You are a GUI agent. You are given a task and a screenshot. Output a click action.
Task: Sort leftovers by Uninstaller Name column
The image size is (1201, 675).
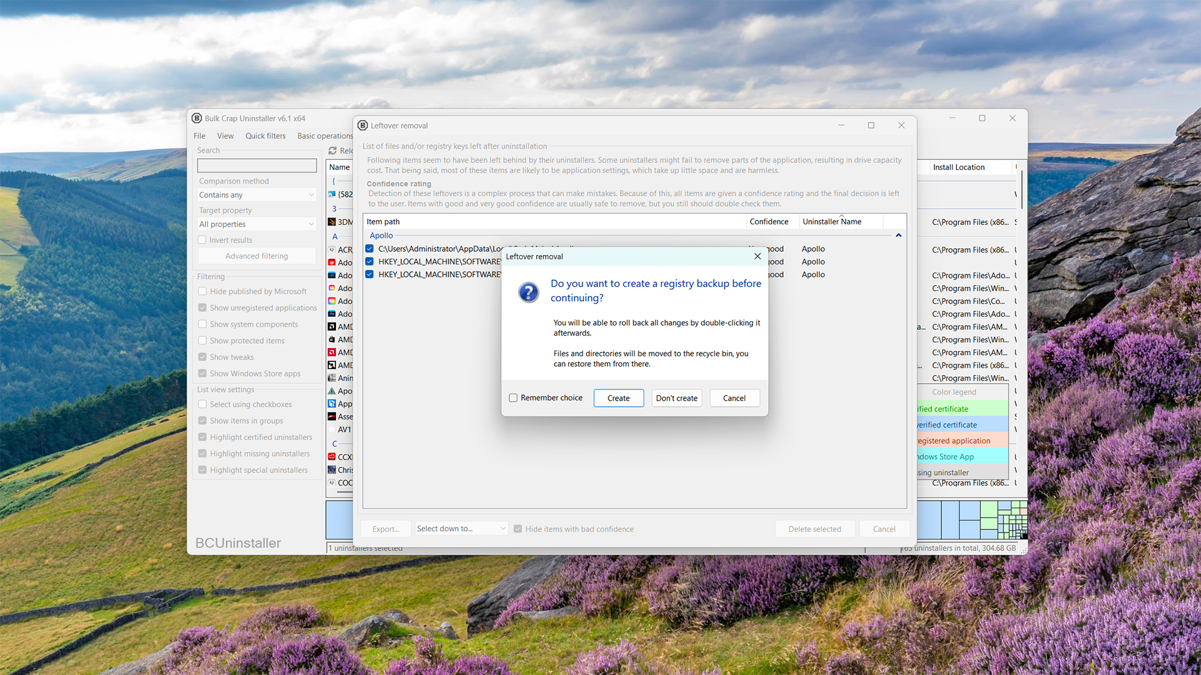[841, 222]
